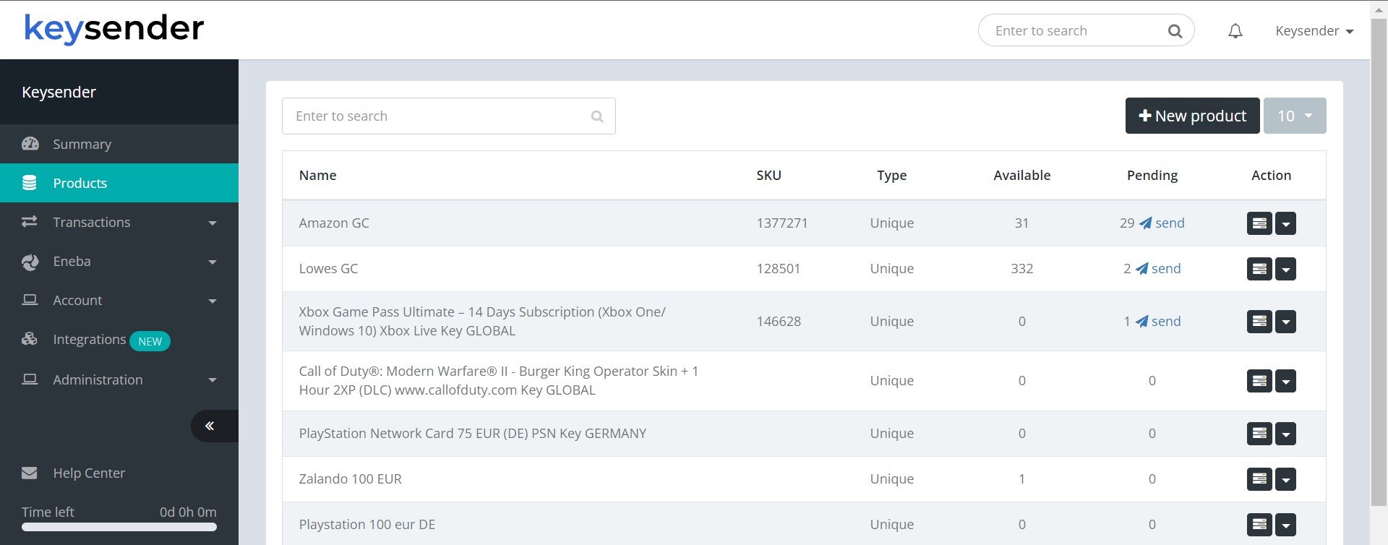Click details icon for Playstation 100 eur DE
This screenshot has width=1388, height=545.
click(1259, 525)
